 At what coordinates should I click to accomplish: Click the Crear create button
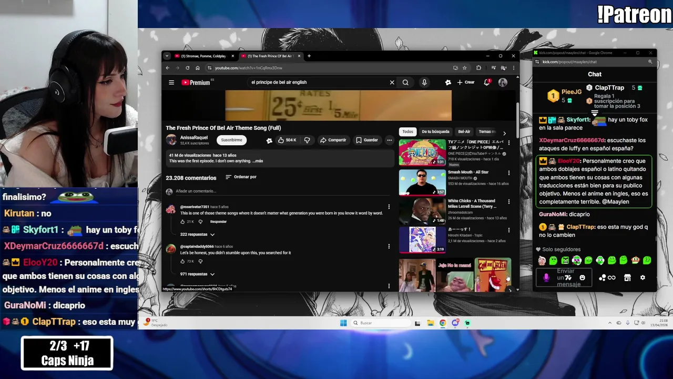[466, 82]
